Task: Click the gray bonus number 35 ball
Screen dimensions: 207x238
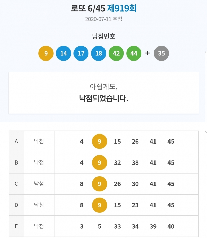Action: tap(161, 54)
